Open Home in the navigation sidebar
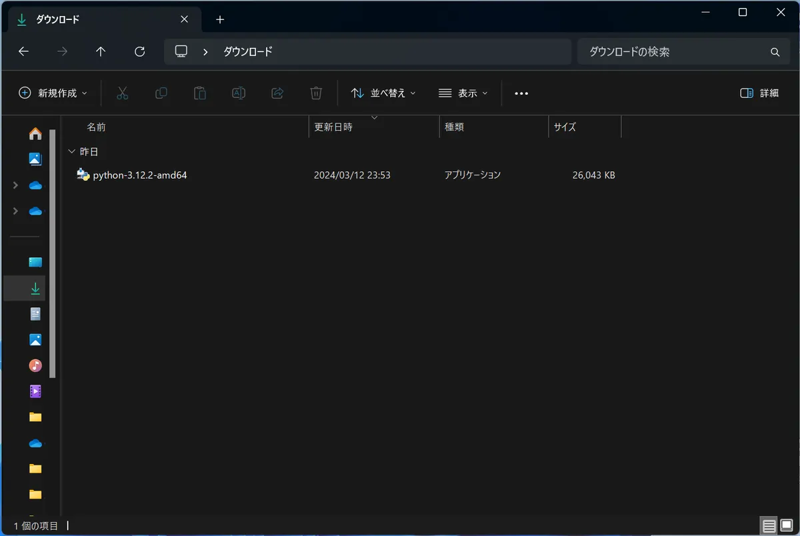The width and height of the screenshot is (800, 536). (35, 134)
